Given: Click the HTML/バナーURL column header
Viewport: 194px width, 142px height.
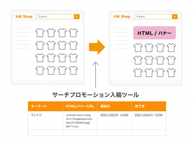Looking at the screenshot, I should click(80, 106).
